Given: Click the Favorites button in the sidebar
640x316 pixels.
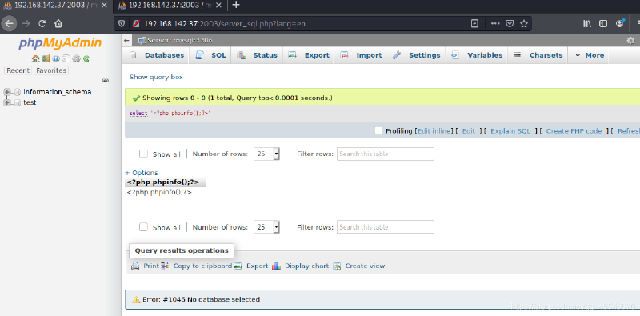Looking at the screenshot, I should (x=51, y=70).
